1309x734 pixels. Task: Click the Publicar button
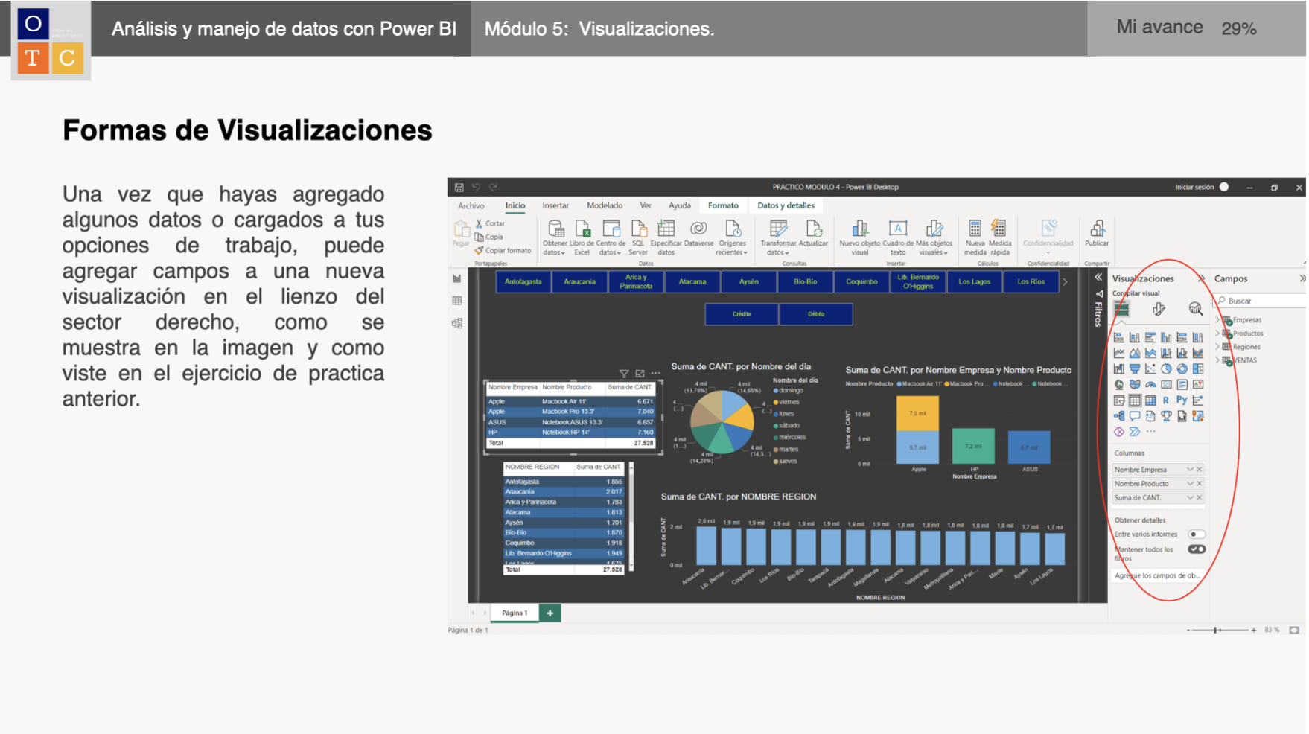pos(1097,233)
